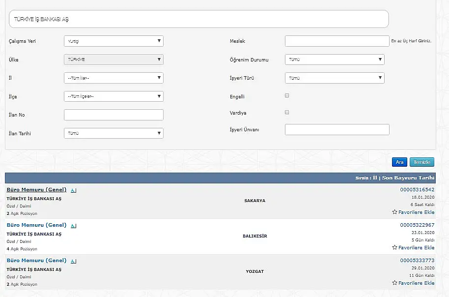
Task: Click the Ara search button
Action: click(399, 162)
